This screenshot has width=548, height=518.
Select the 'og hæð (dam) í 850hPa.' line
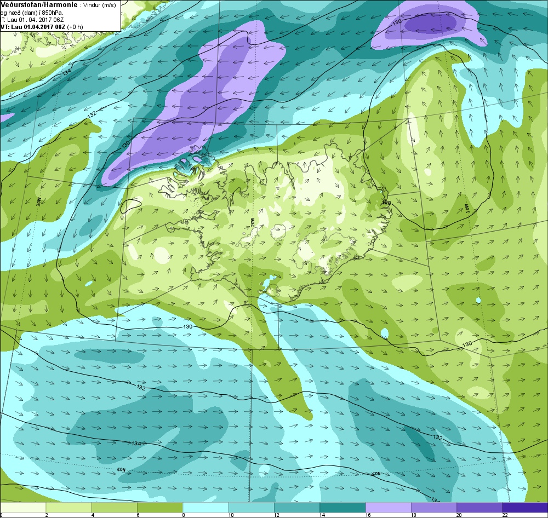(x=32, y=13)
